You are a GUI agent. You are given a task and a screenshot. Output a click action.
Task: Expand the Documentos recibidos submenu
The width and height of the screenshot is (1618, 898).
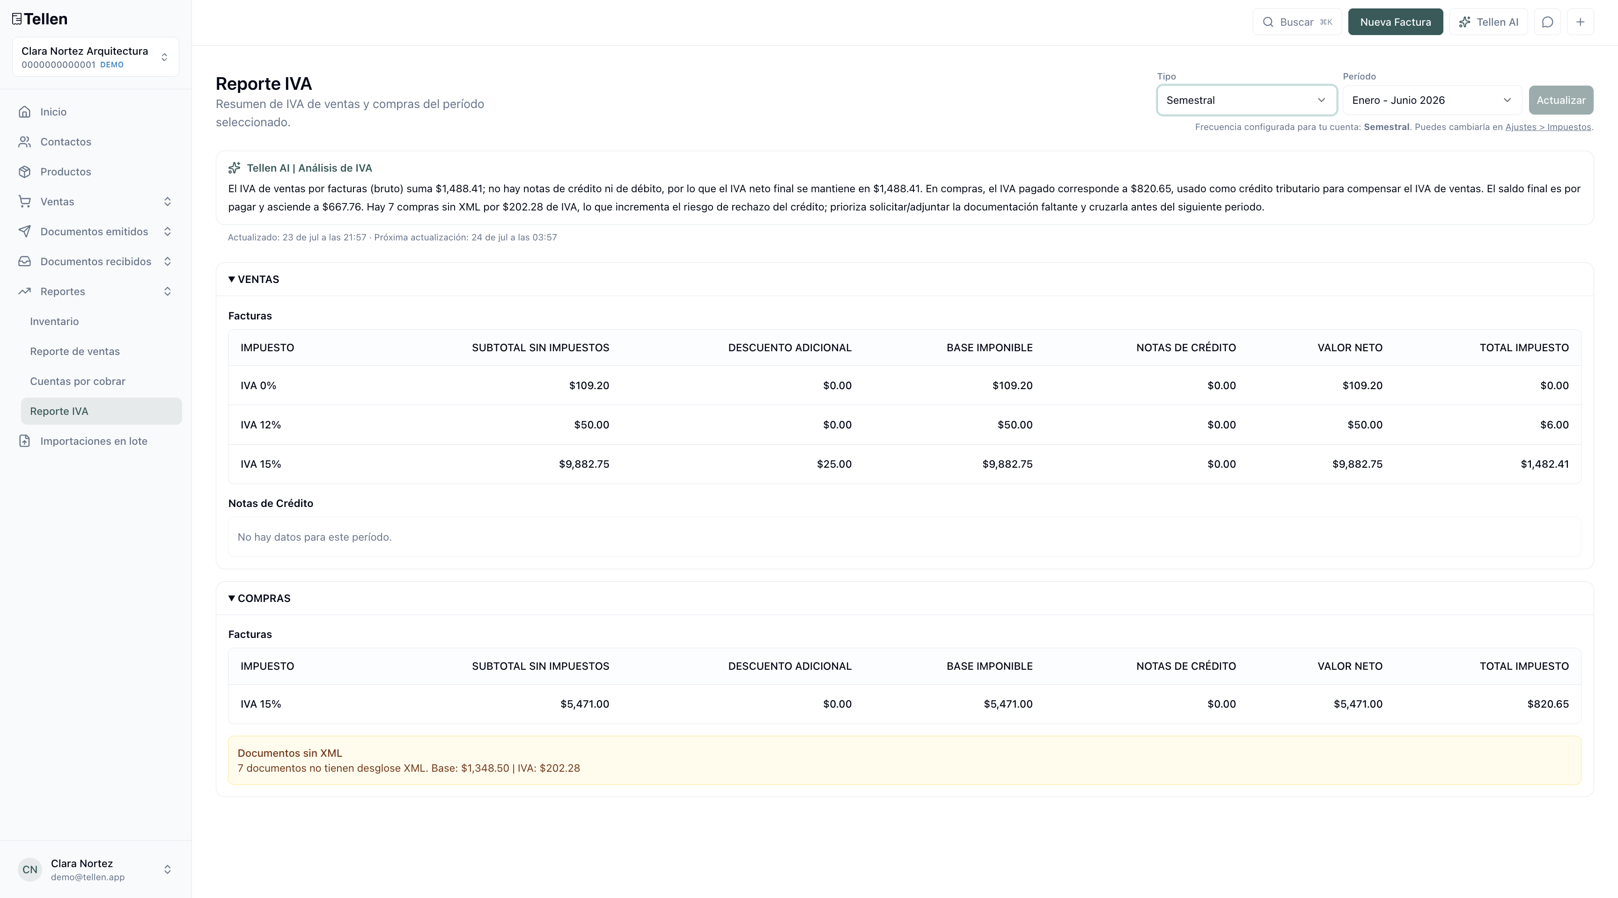click(x=167, y=261)
